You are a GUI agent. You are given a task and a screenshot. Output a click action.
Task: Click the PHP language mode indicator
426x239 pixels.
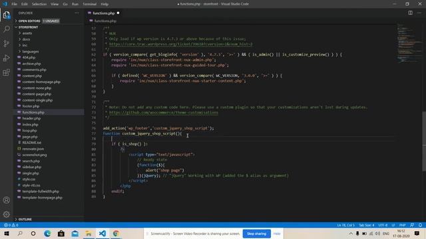(x=402, y=225)
